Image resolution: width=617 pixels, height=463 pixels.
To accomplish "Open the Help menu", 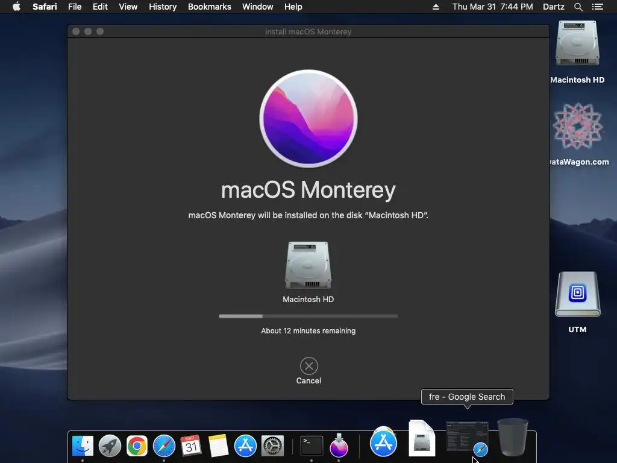I will 293,7.
